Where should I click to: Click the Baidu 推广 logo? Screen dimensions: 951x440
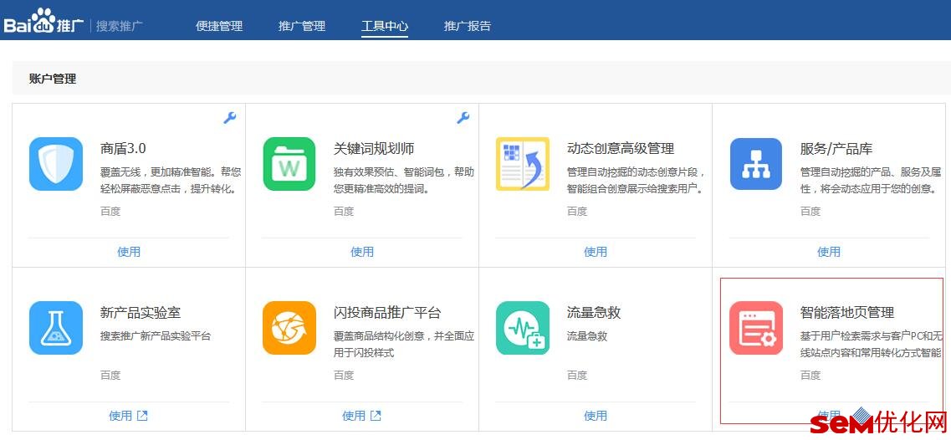(43, 23)
